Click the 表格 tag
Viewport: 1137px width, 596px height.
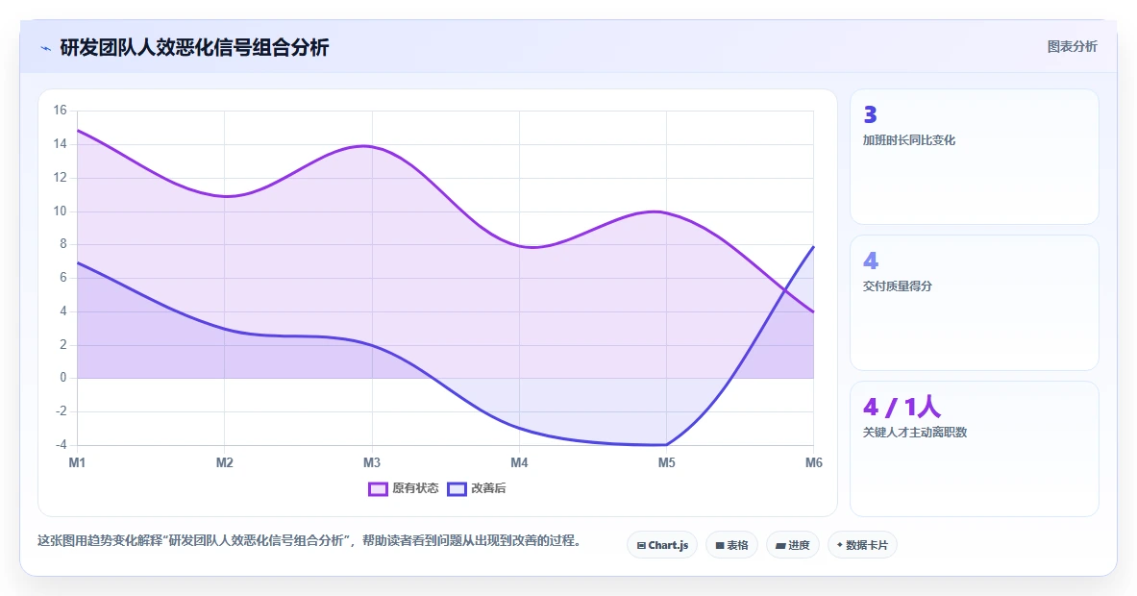pos(731,545)
